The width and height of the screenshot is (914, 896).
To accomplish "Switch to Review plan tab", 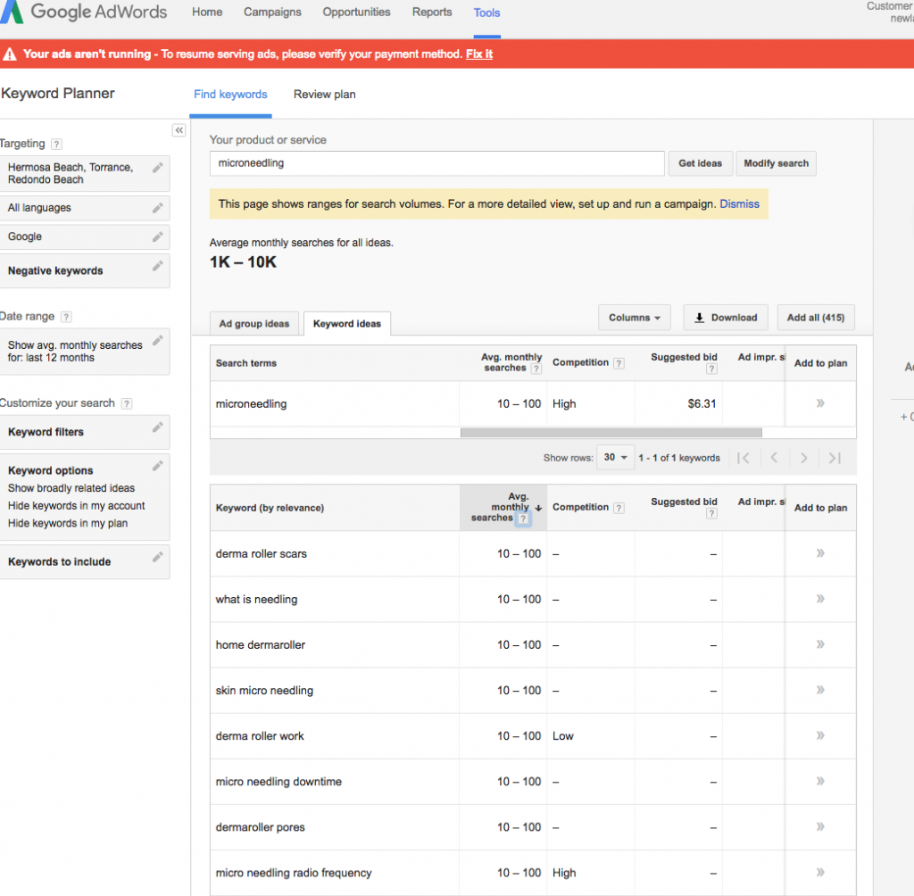I will click(x=325, y=95).
